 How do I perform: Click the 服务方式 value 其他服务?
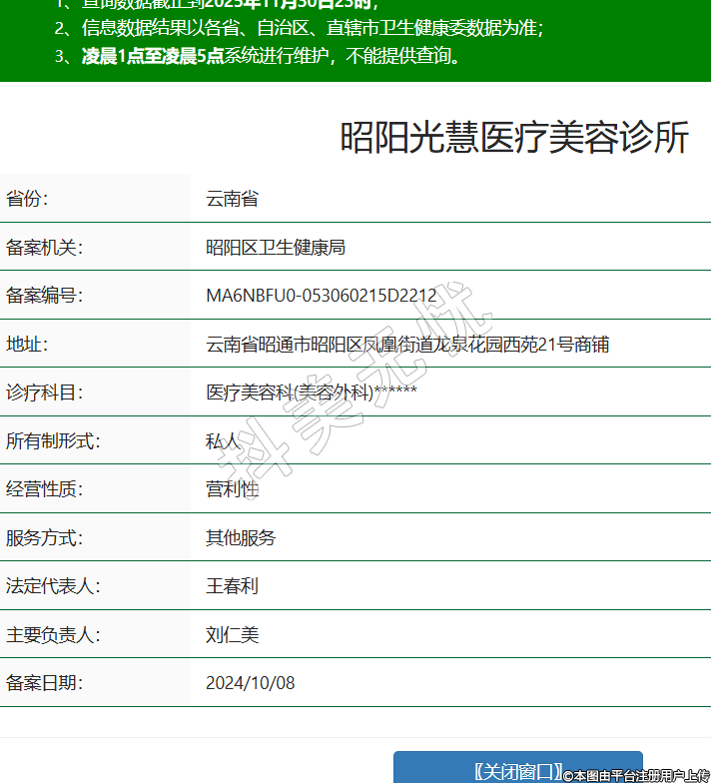241,537
